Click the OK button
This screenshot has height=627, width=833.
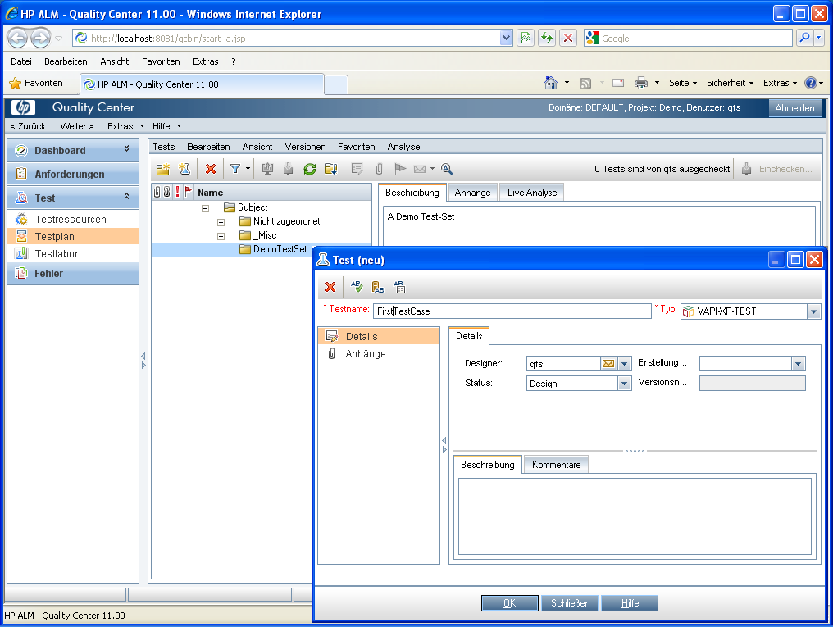[509, 603]
